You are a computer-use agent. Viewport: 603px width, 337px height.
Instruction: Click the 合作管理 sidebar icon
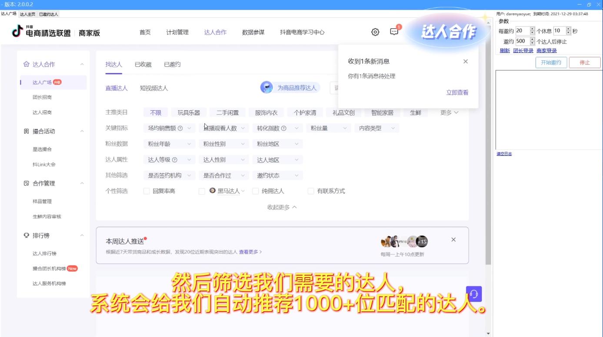(x=27, y=183)
